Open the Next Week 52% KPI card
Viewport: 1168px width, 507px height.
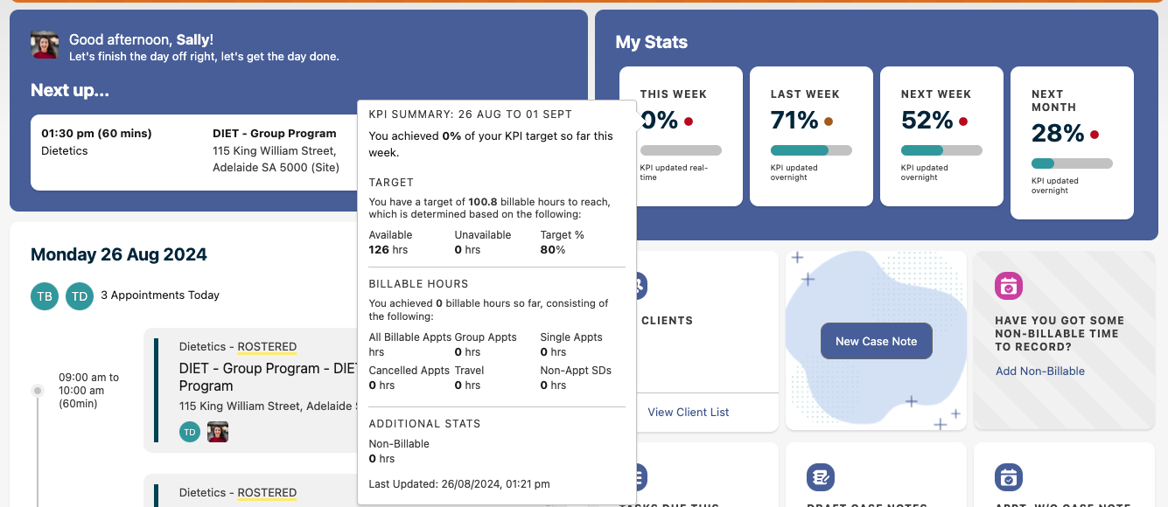point(941,136)
